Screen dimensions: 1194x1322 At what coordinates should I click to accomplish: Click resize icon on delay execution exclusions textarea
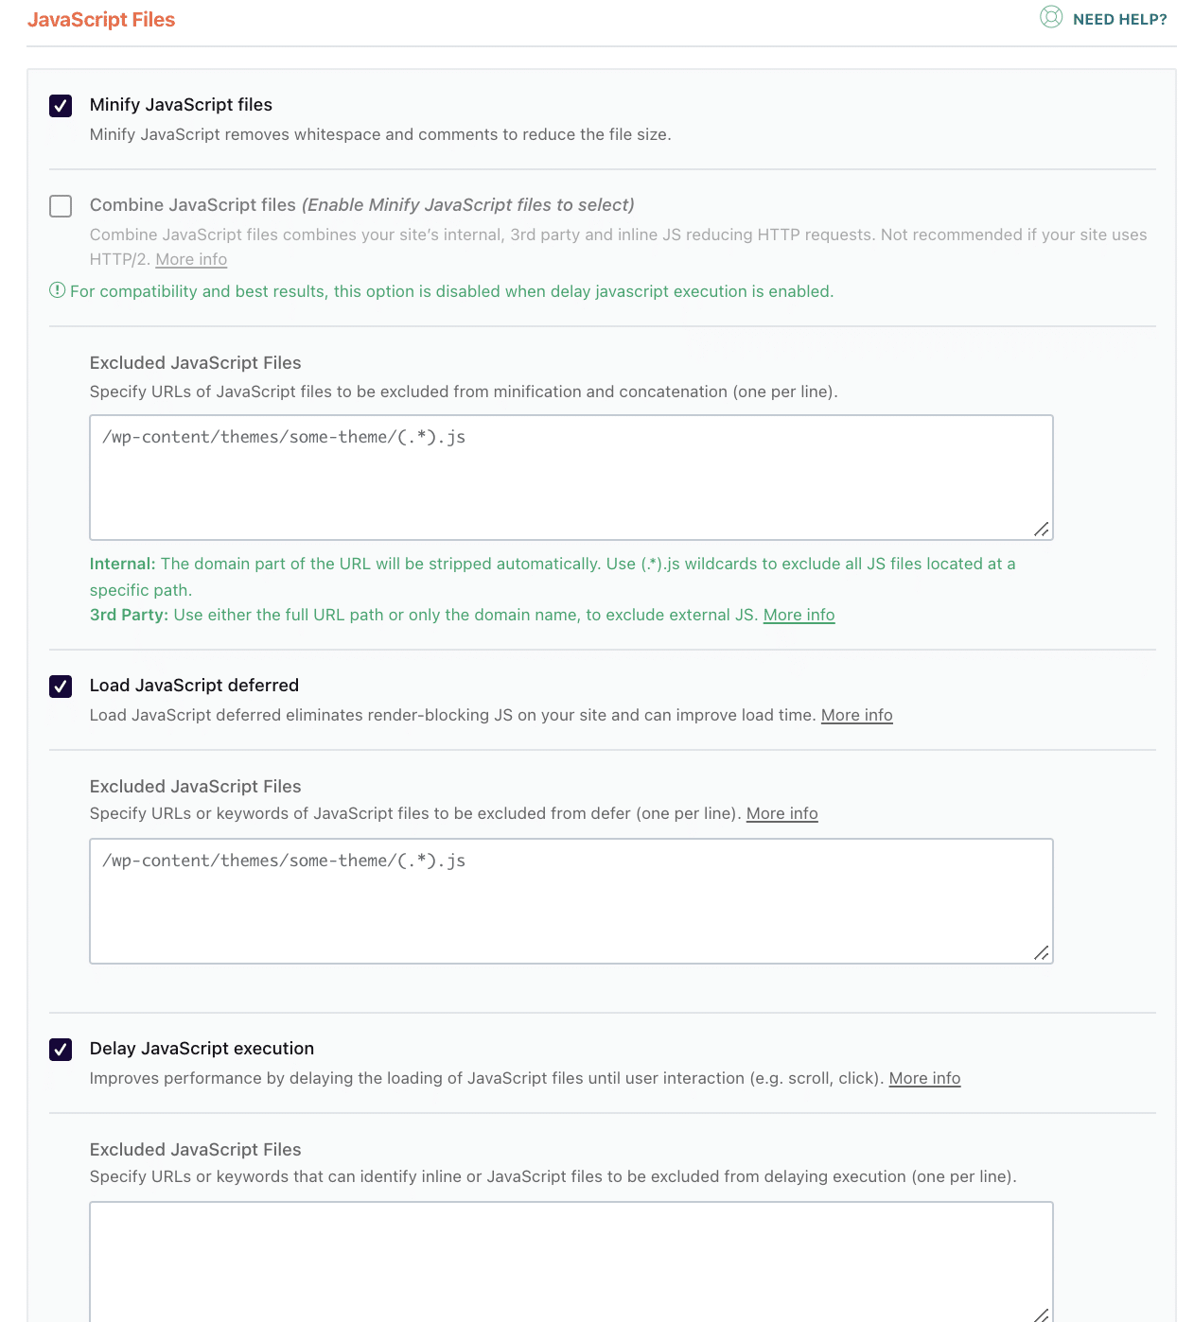click(x=1042, y=1314)
